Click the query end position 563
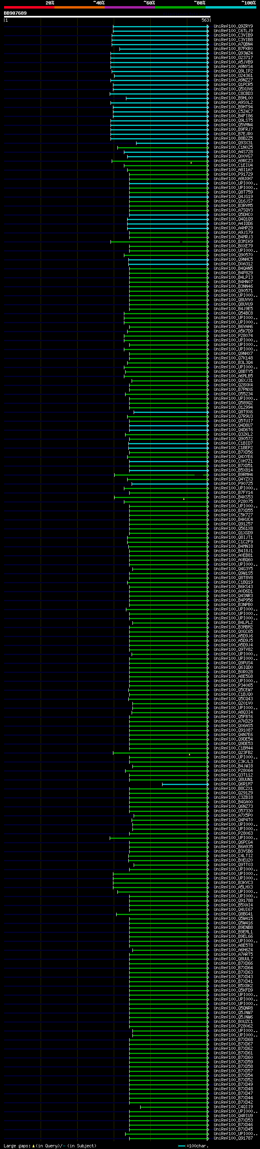This screenshot has height=1149, width=260. (x=205, y=20)
